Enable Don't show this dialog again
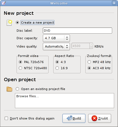118x127 pixels. pos(6,118)
